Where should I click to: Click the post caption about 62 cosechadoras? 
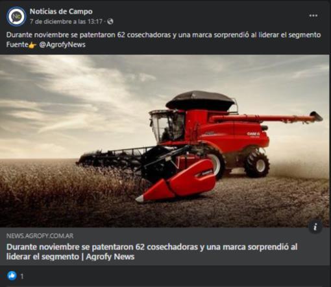(164, 35)
